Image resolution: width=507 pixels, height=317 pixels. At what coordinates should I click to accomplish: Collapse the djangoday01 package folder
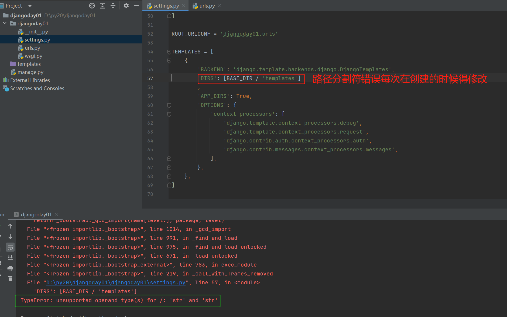pyautogui.click(x=5, y=23)
